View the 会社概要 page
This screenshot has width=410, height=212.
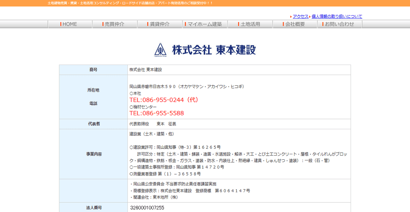(x=295, y=24)
